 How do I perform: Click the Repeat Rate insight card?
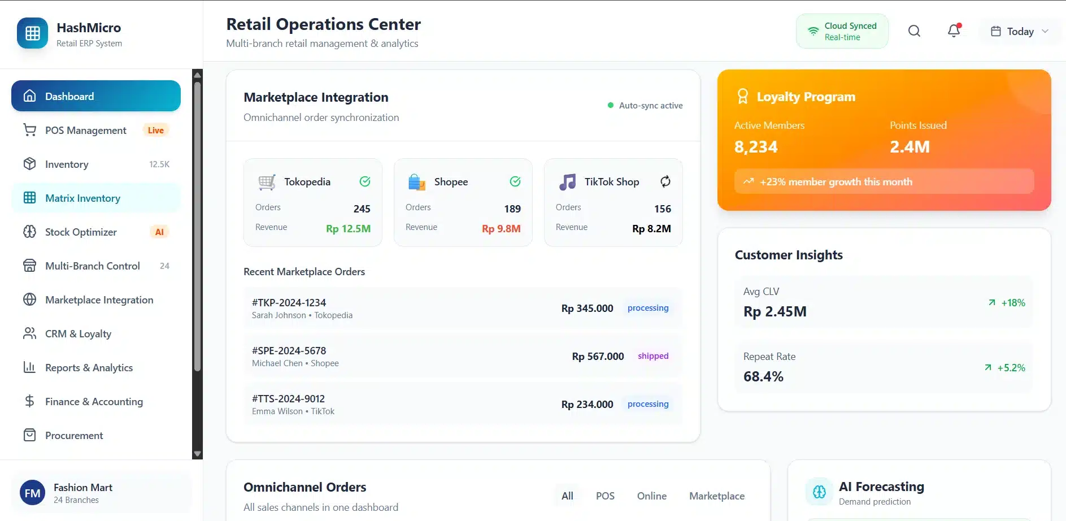tap(884, 368)
